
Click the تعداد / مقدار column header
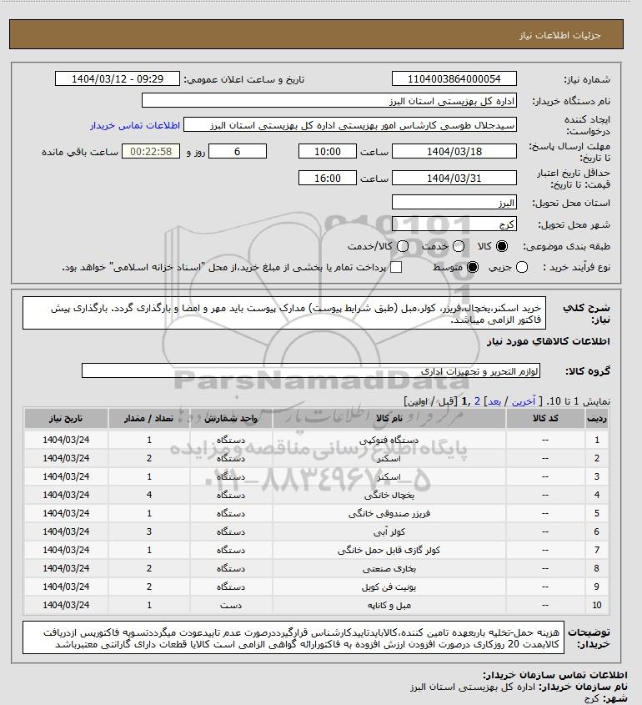[149, 418]
